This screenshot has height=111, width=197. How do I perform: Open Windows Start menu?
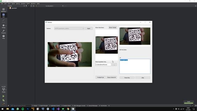pos(2,109)
